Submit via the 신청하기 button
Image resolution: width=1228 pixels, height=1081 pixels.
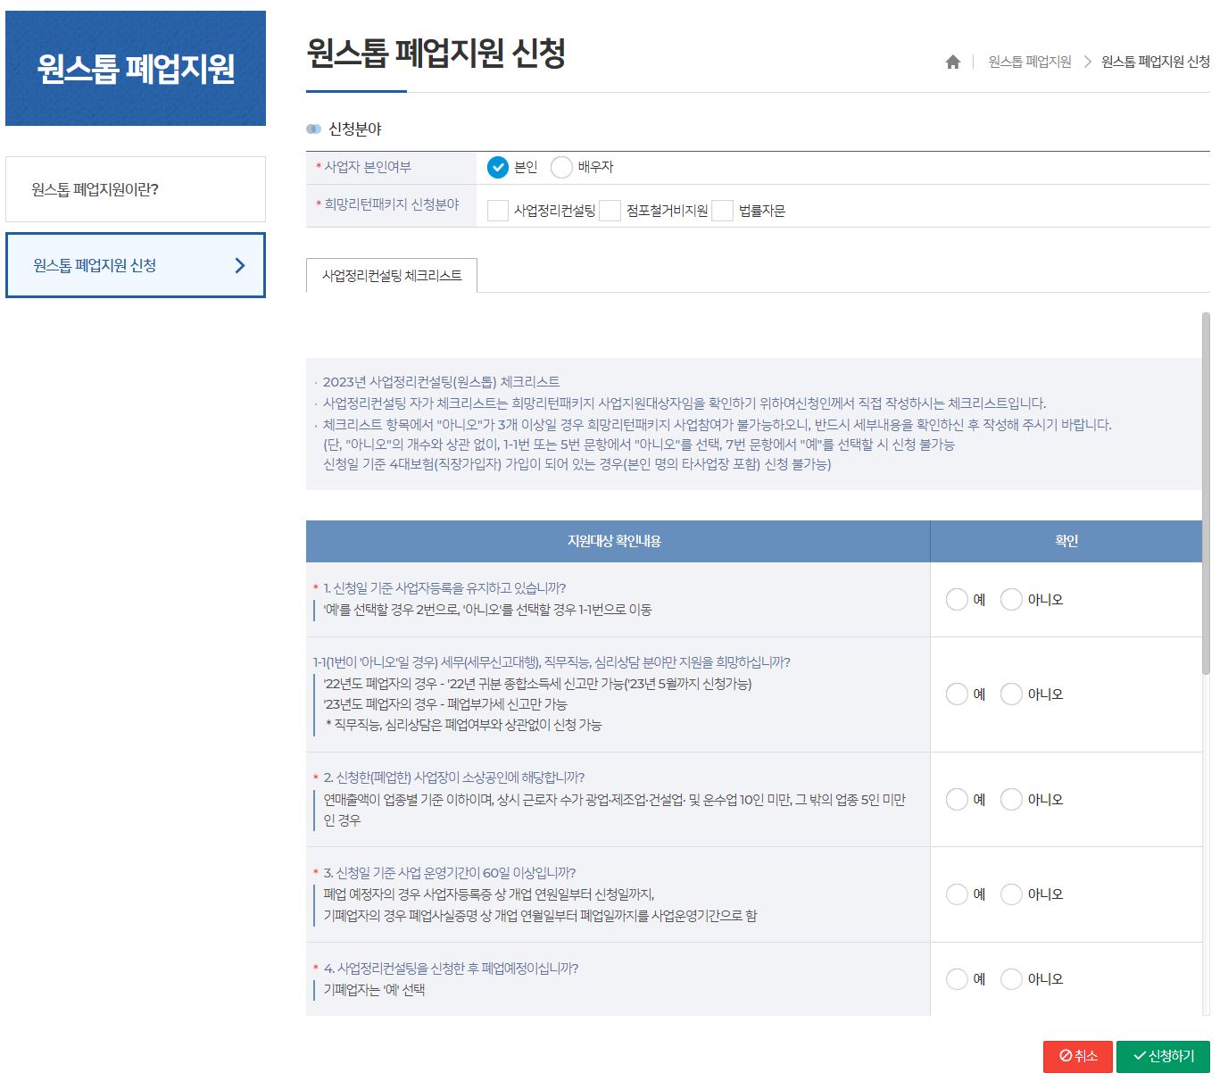point(1164,1056)
